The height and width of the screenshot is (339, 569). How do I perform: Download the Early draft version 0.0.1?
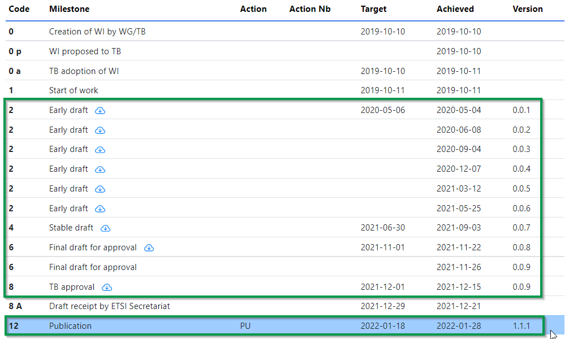[x=100, y=111]
